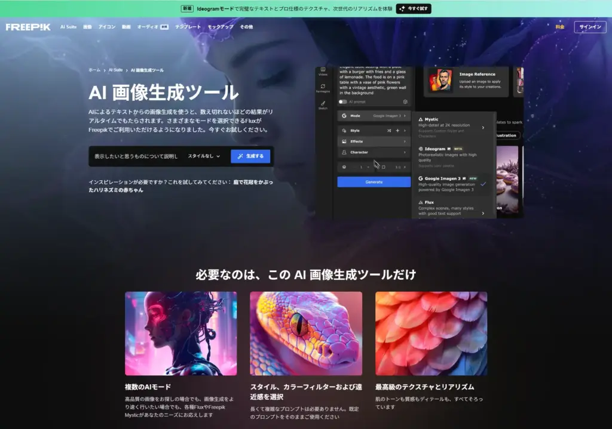Image resolution: width=612 pixels, height=429 pixels.
Task: Click the colorful feathers image card
Action: 432,334
